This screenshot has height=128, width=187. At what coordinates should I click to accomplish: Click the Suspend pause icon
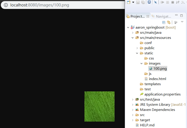tap(167, 2)
